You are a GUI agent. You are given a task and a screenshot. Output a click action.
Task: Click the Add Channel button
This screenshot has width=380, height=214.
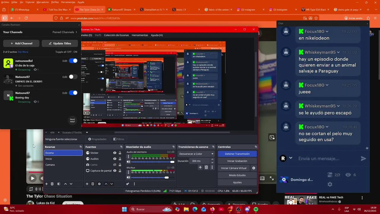(21, 43)
